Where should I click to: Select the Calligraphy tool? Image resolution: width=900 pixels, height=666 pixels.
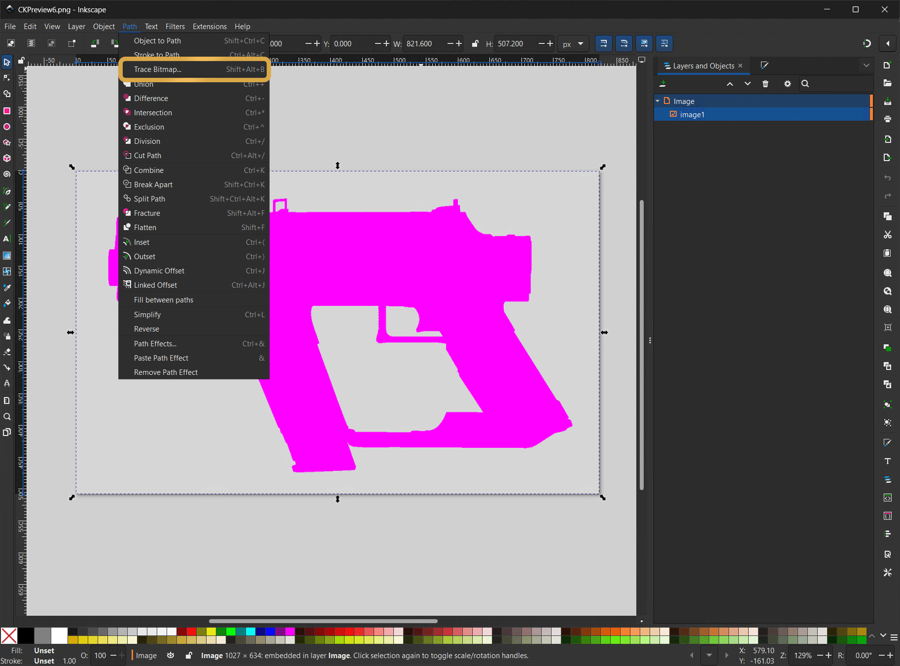[x=7, y=223]
